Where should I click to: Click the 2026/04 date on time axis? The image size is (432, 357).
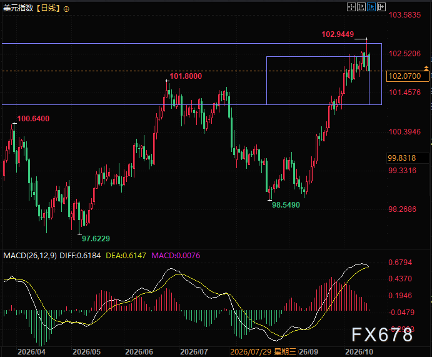pos(32,352)
